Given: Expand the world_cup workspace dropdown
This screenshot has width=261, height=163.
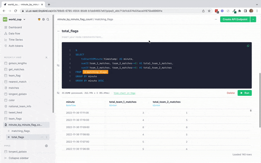Looking at the screenshot, I should point(24,20).
